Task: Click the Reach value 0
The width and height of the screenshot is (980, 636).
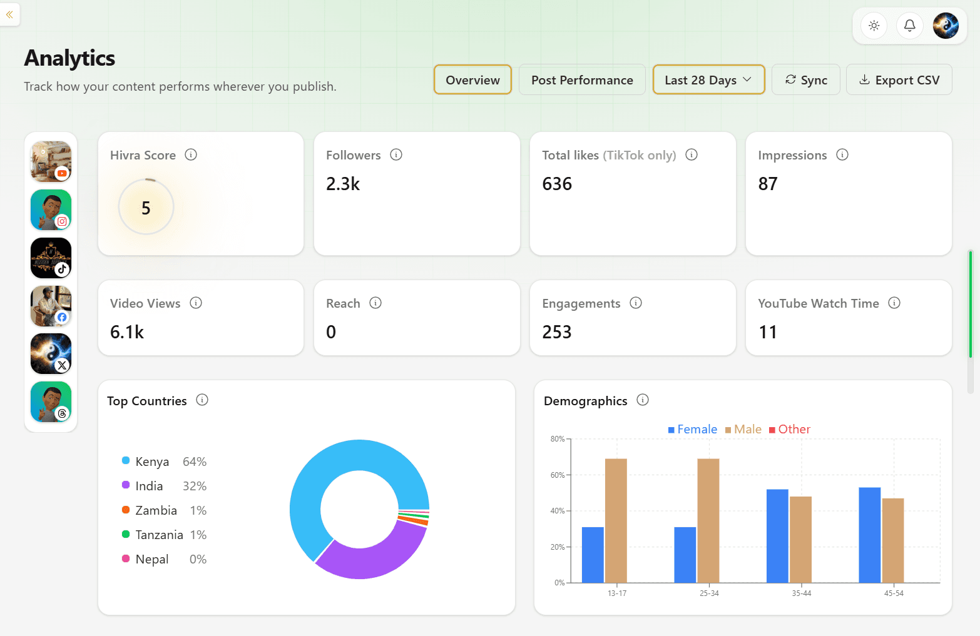Action: point(331,332)
